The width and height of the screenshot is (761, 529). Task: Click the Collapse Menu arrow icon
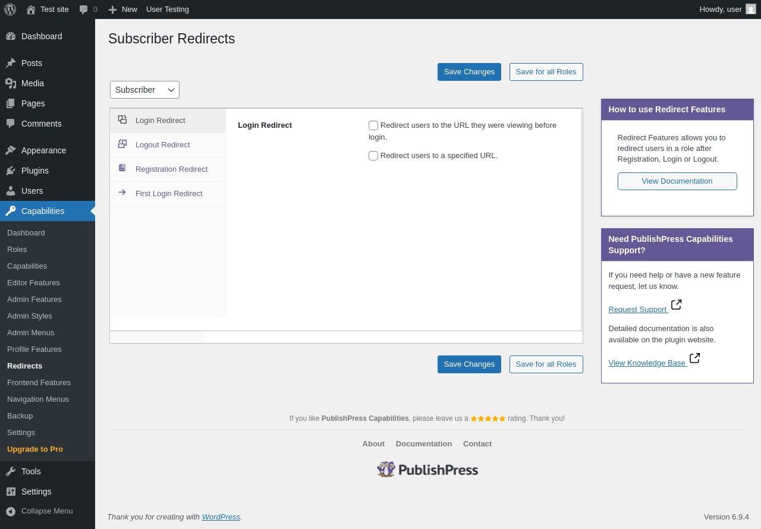[x=11, y=511]
